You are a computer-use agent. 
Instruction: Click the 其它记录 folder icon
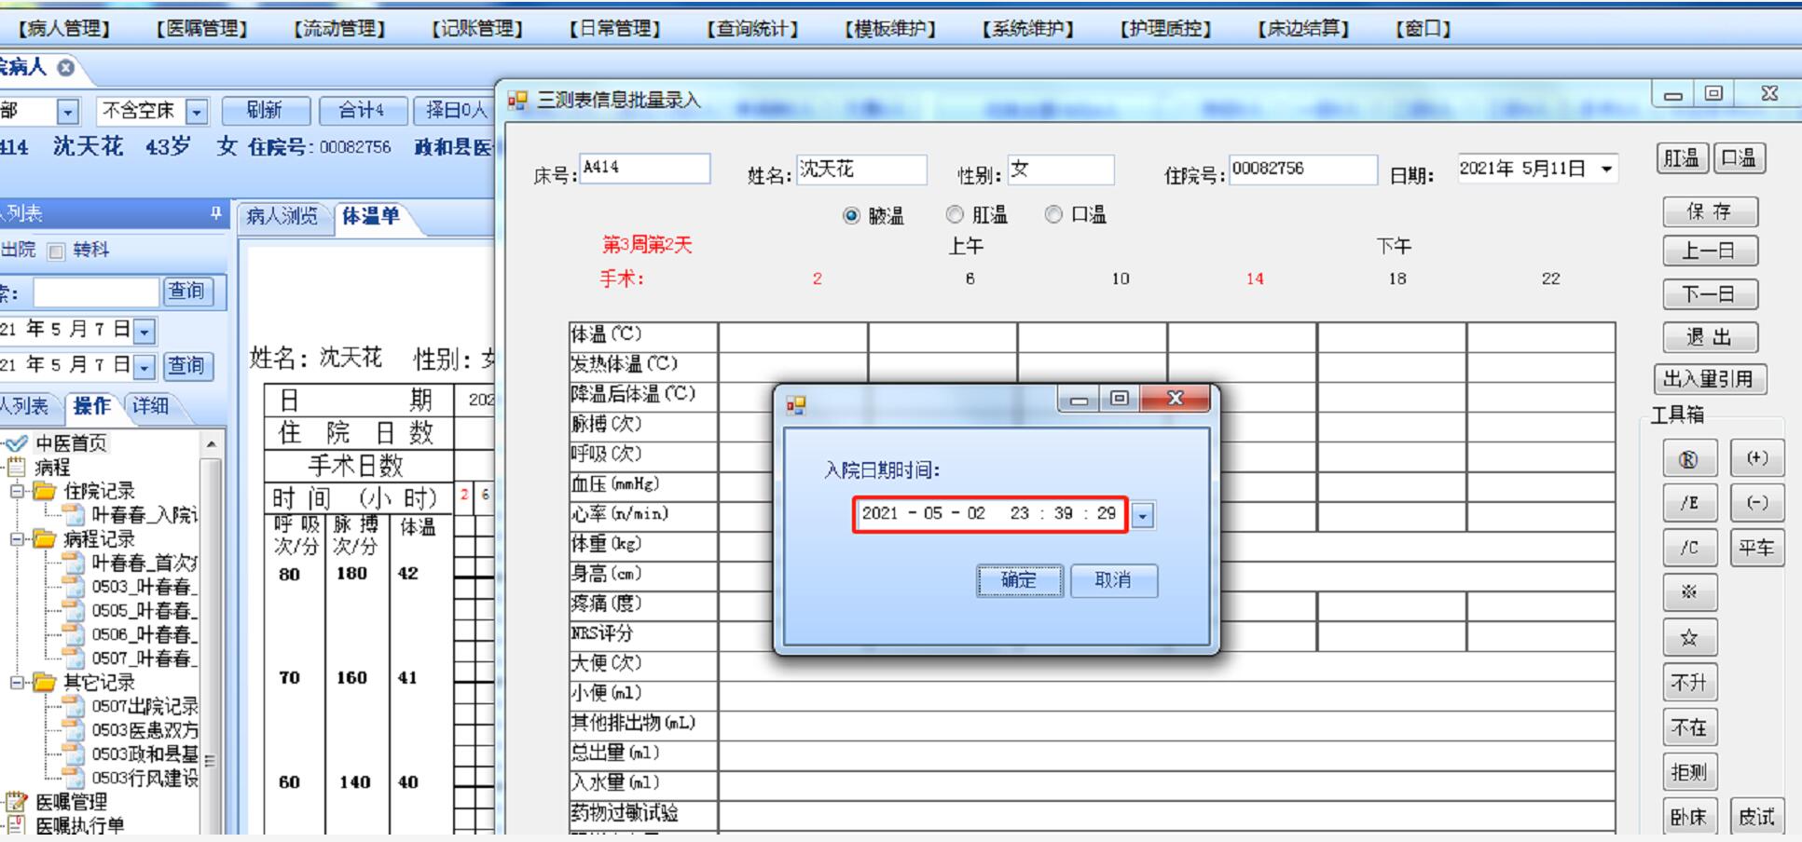click(x=44, y=683)
